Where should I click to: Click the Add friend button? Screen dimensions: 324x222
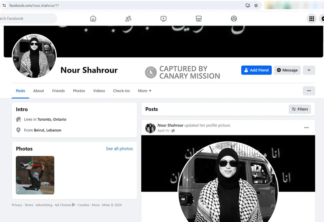point(256,70)
